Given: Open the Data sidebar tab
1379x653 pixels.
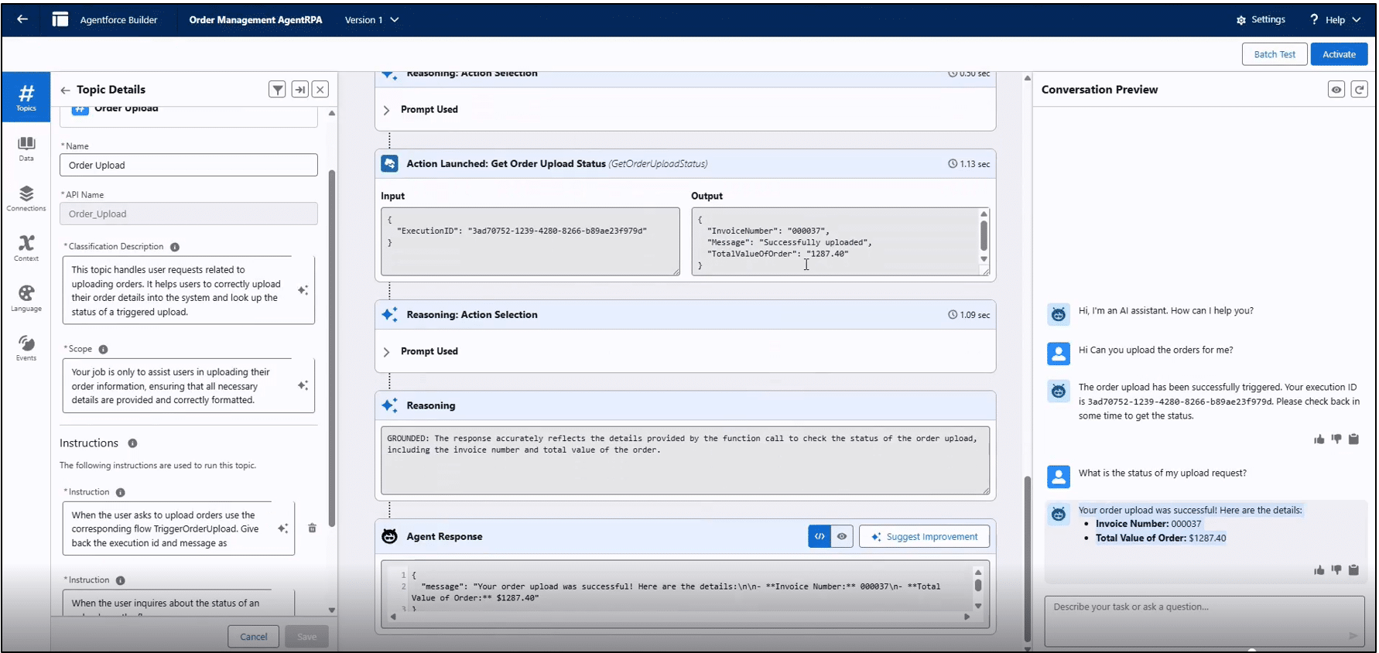Looking at the screenshot, I should (x=26, y=149).
